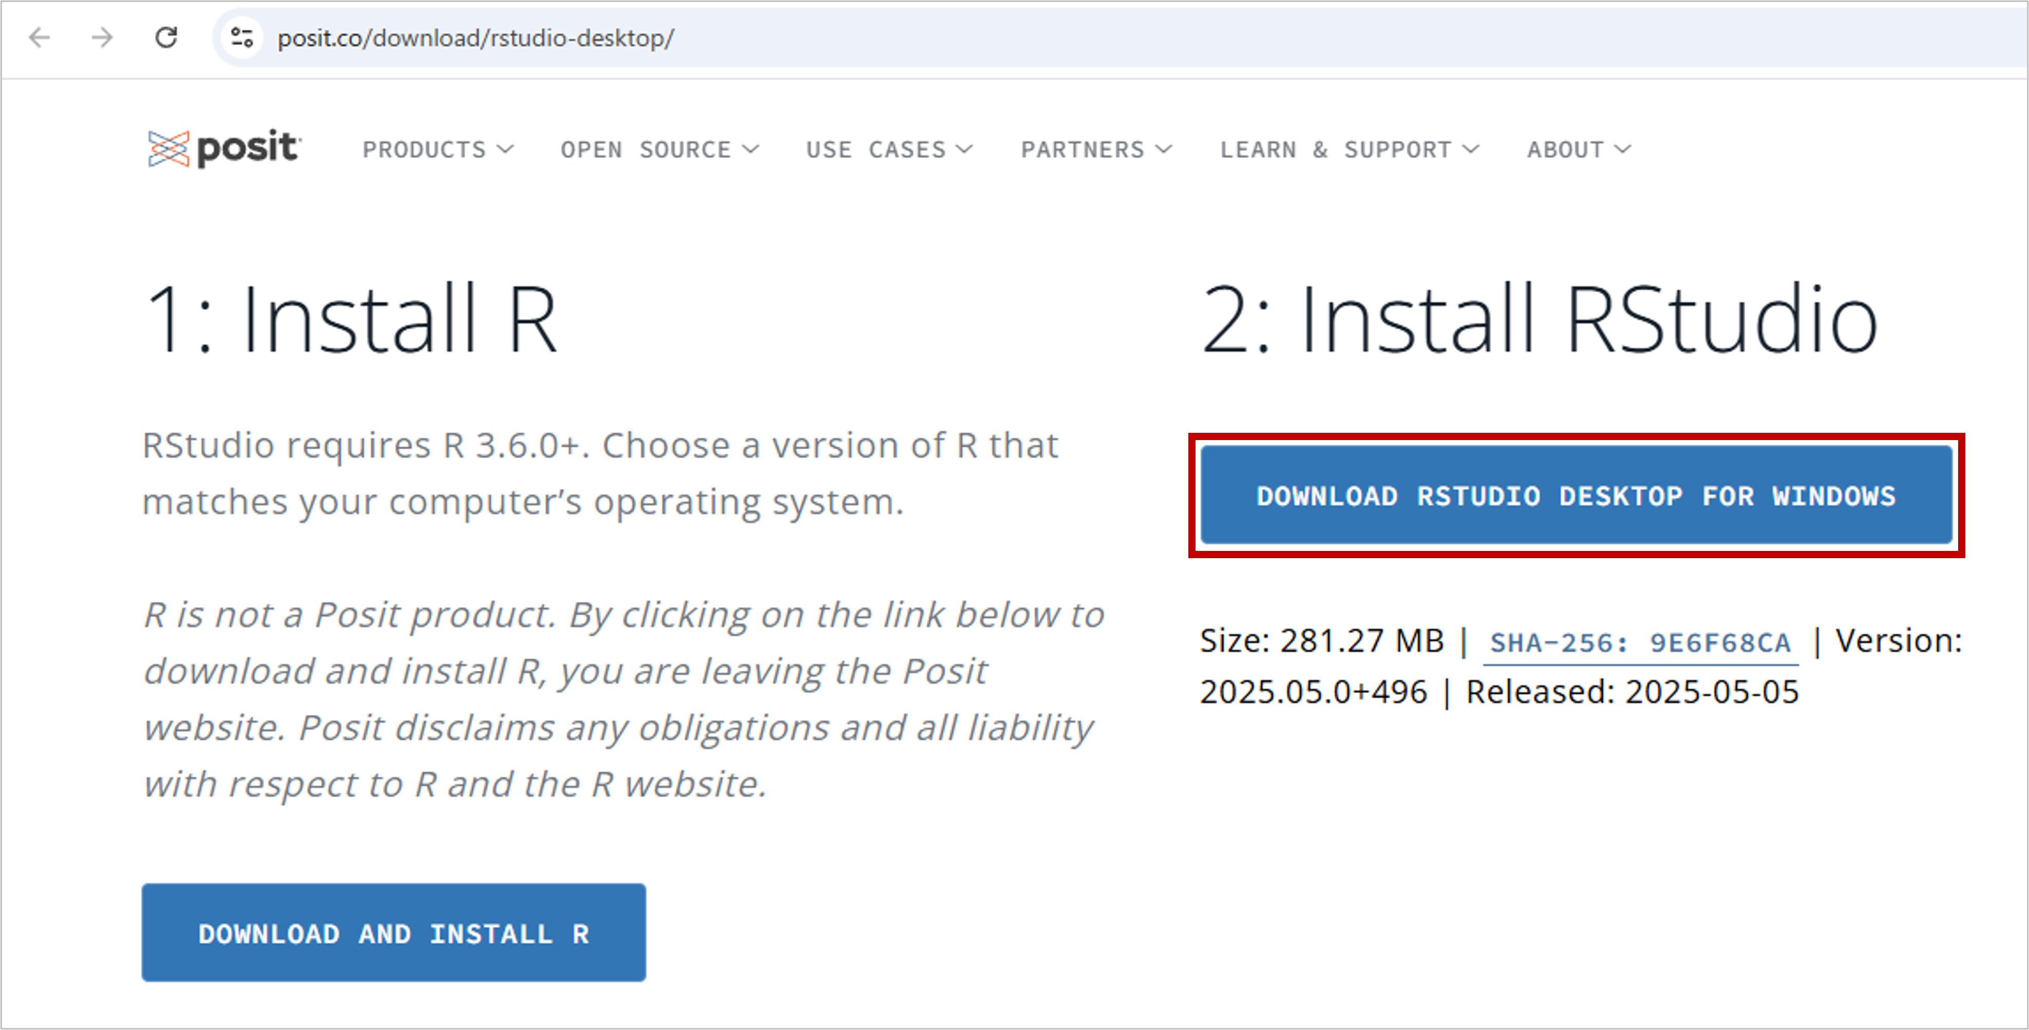Viewport: 2029px width, 1030px height.
Task: Click the 'Released: 2025-05-05' text
Action: point(1632,692)
